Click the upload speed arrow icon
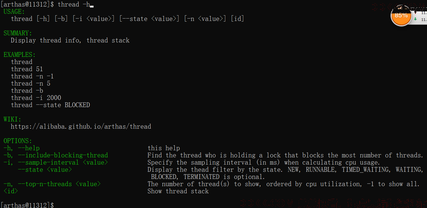 (415, 12)
